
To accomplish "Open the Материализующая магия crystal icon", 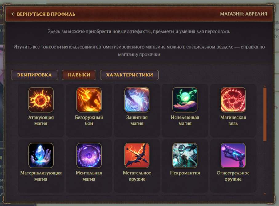I will tap(41, 155).
